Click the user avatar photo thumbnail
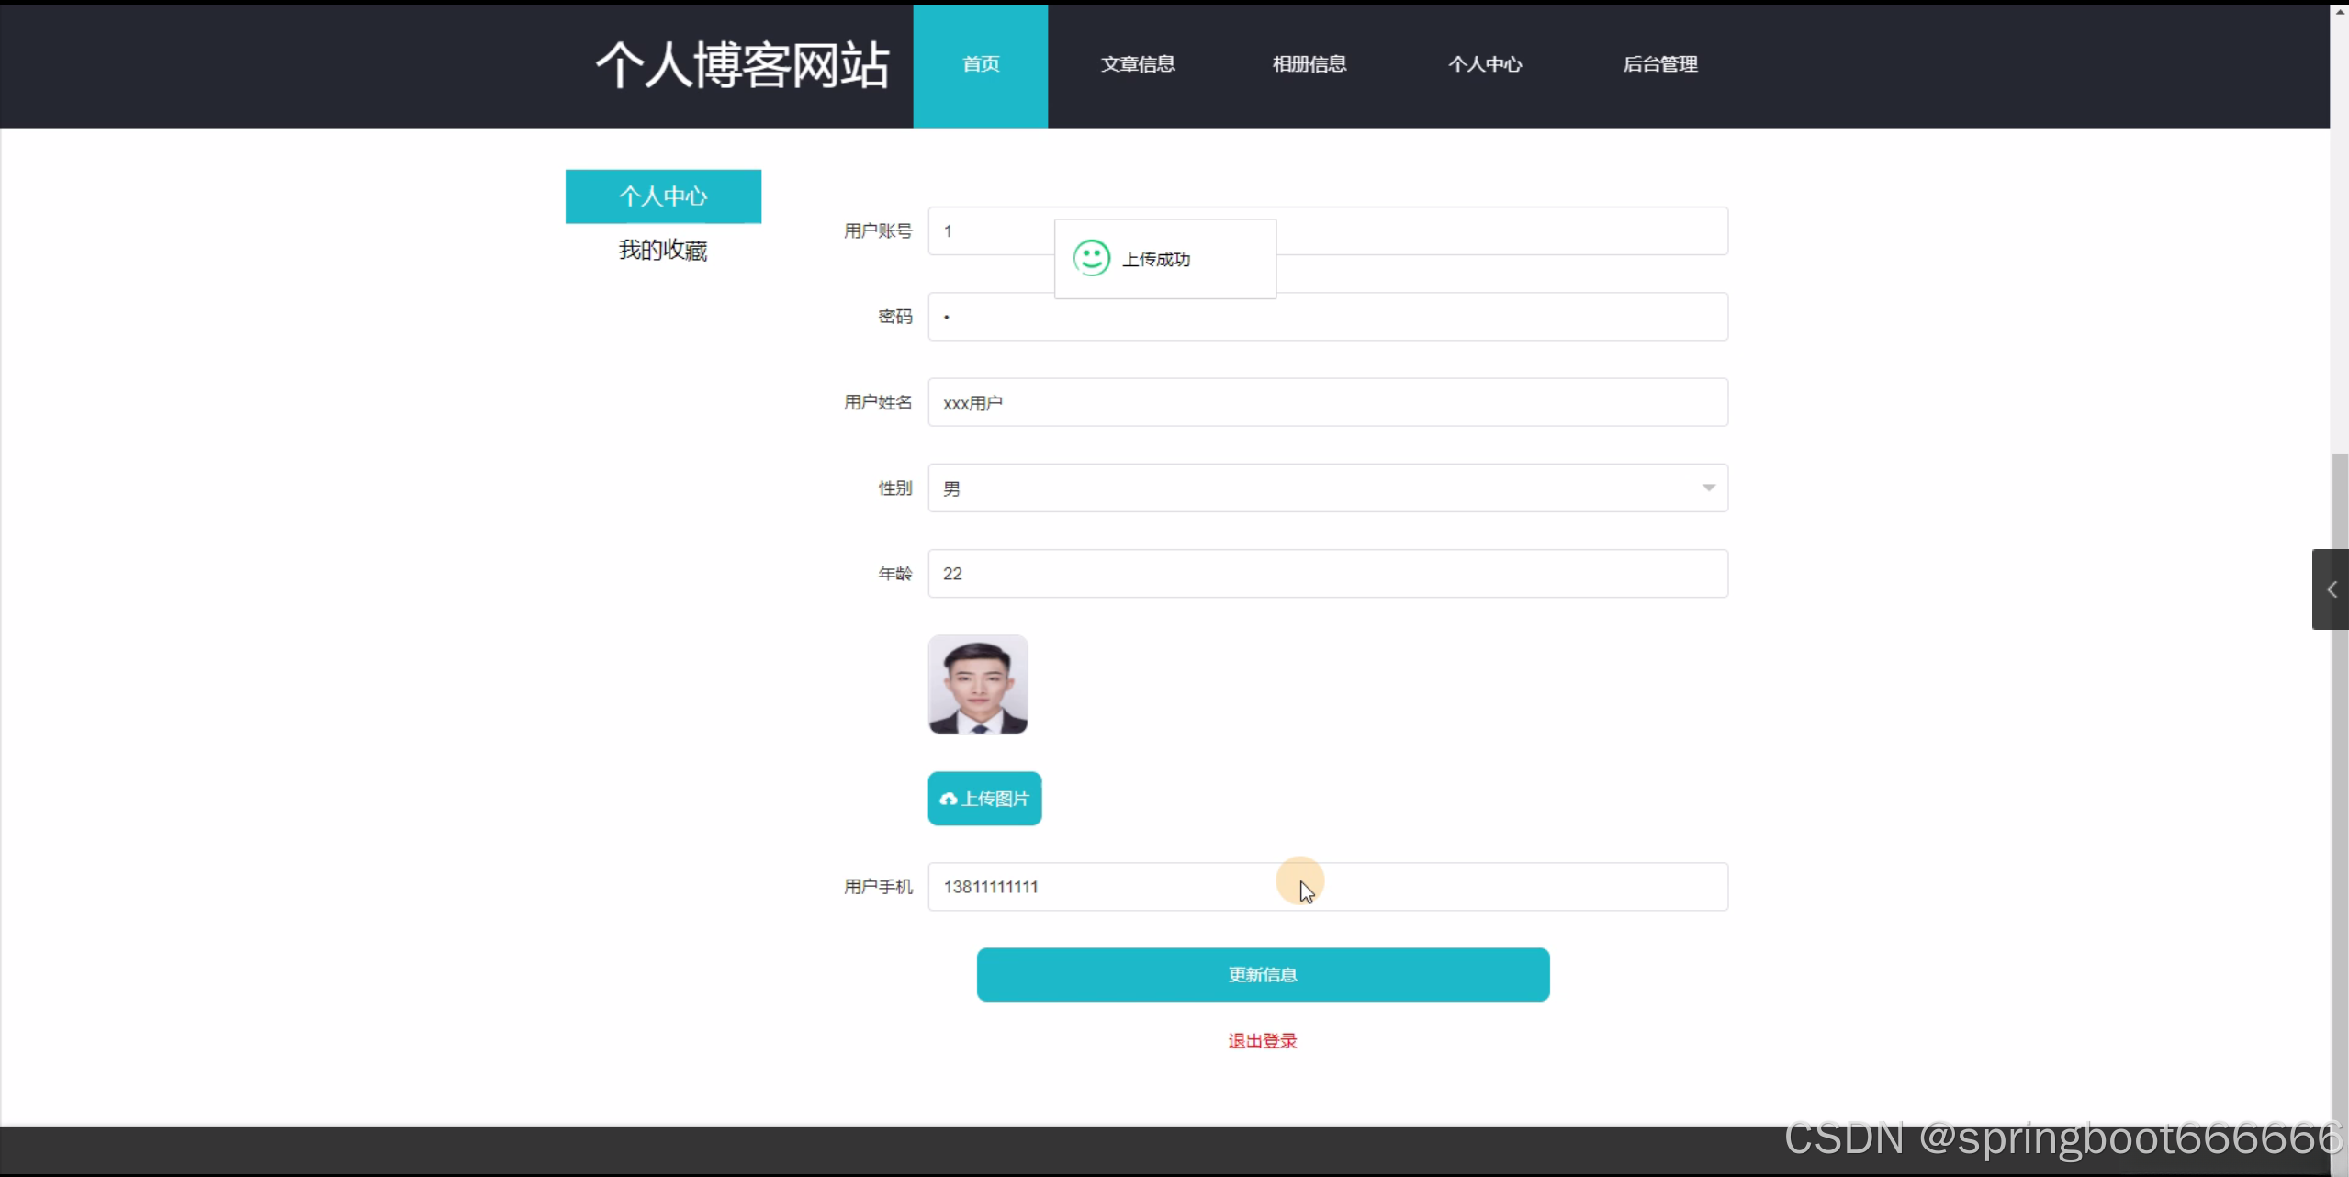This screenshot has height=1177, width=2349. tap(978, 684)
